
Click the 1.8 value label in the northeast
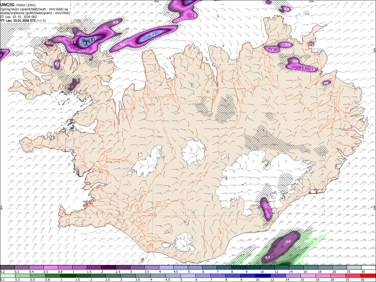[x=303, y=68]
